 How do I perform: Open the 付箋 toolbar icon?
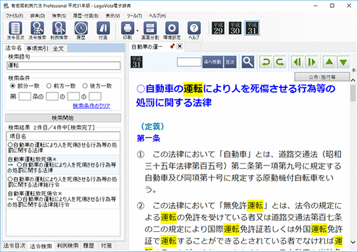coord(103,31)
